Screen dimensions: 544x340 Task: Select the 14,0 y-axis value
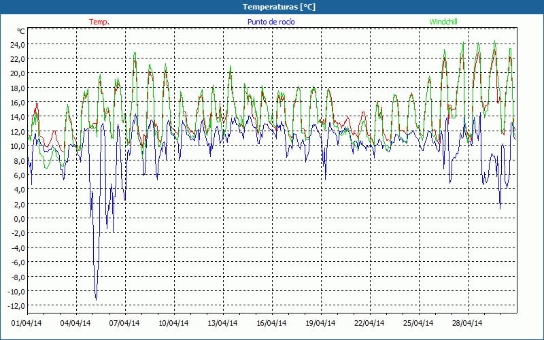(18, 117)
